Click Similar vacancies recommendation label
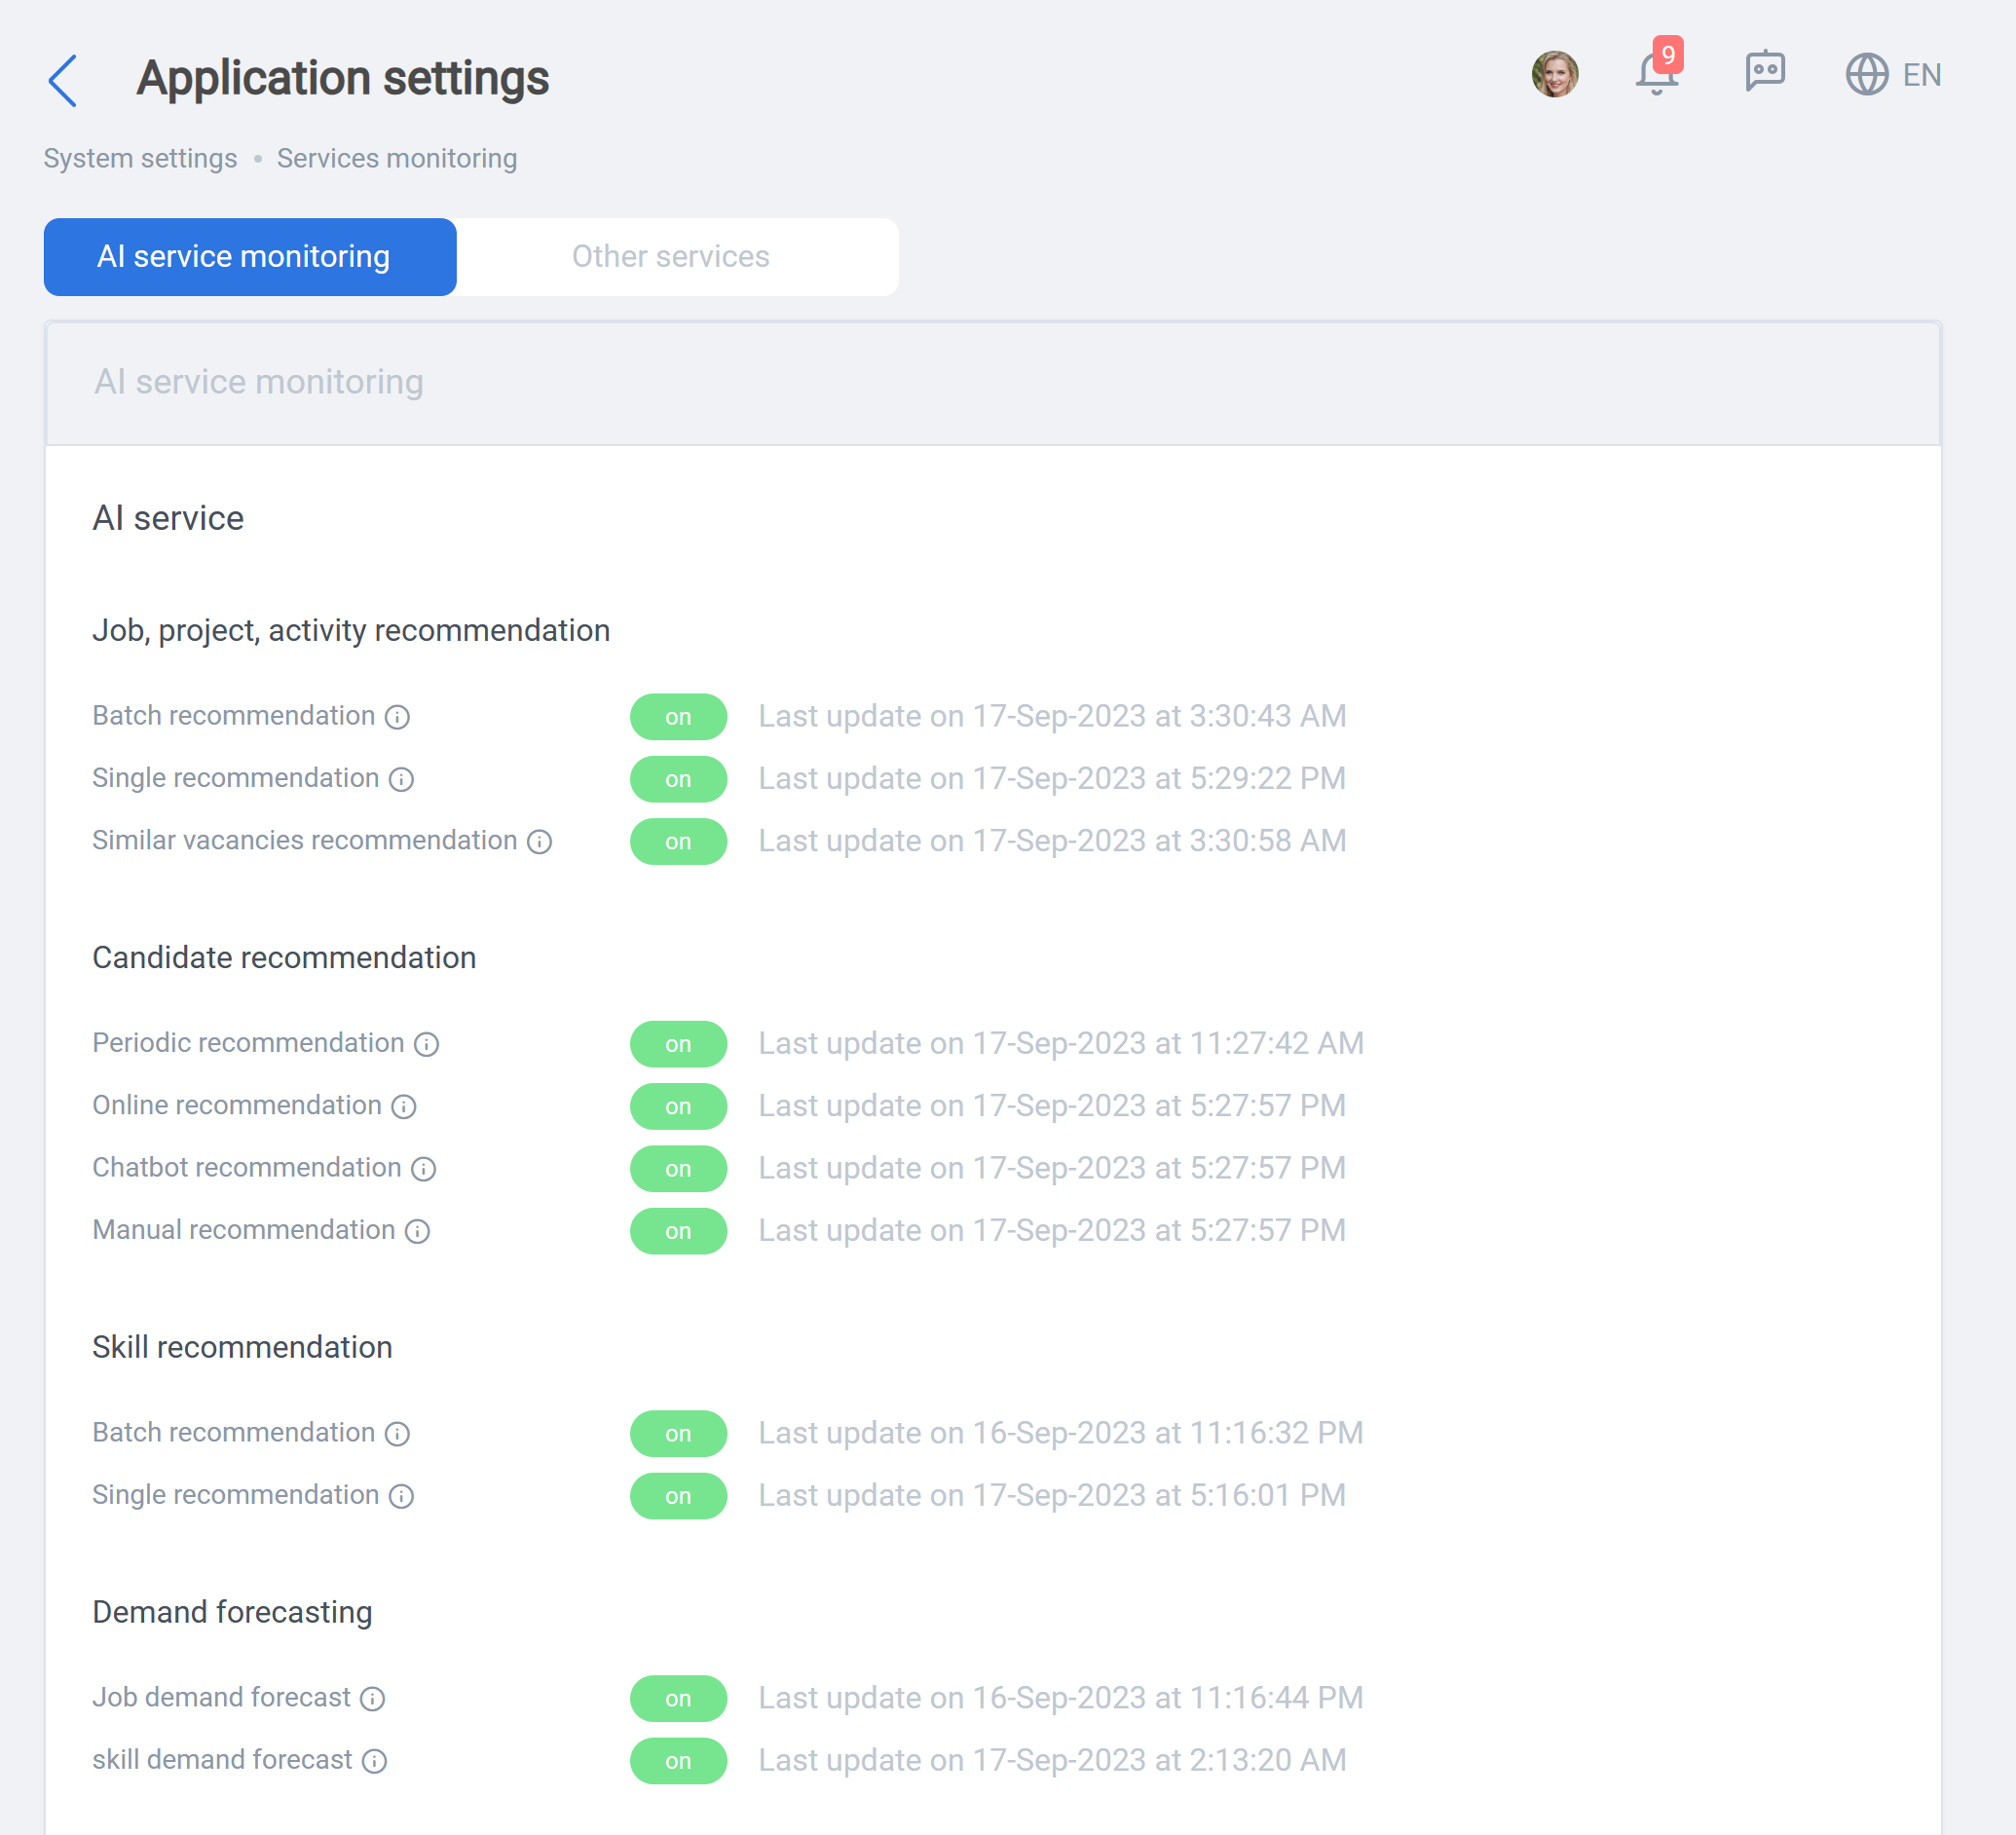This screenshot has height=1835, width=2016. (x=305, y=841)
